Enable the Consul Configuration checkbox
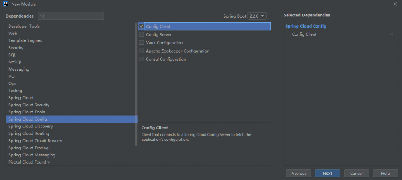Image resolution: width=402 pixels, height=180 pixels. [x=141, y=59]
